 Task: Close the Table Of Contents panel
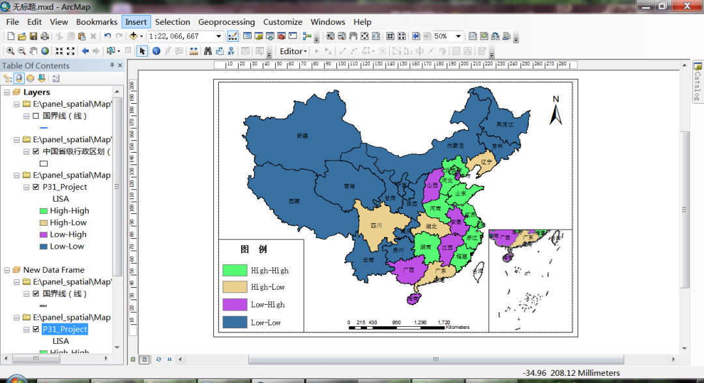120,65
